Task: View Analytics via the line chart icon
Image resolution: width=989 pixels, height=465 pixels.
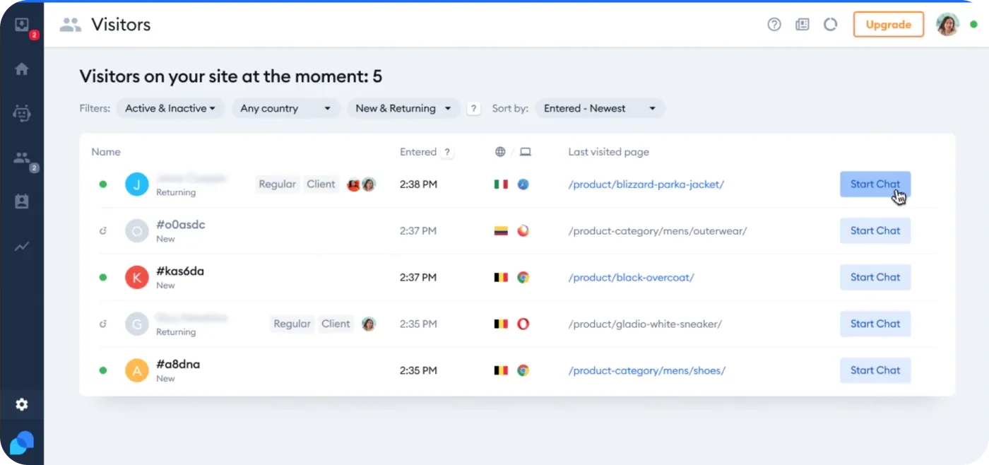Action: pyautogui.click(x=21, y=247)
